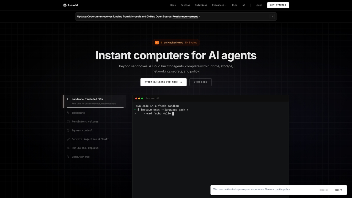Click Start Building For Free button
The width and height of the screenshot is (352, 198).
(x=163, y=82)
